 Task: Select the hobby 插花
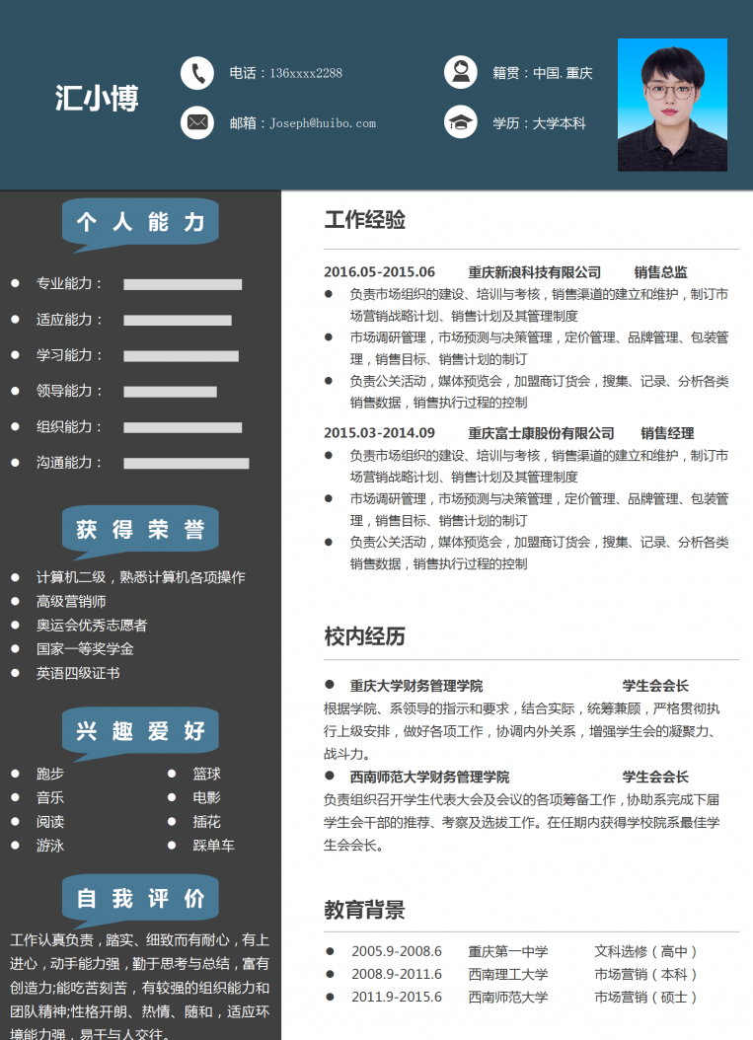(206, 822)
